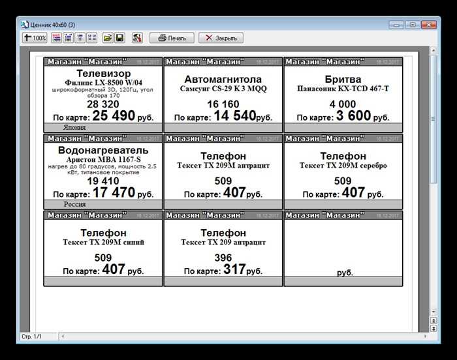Click the 4 000 regular price
This screenshot has width=457, height=360.
pyautogui.click(x=343, y=104)
